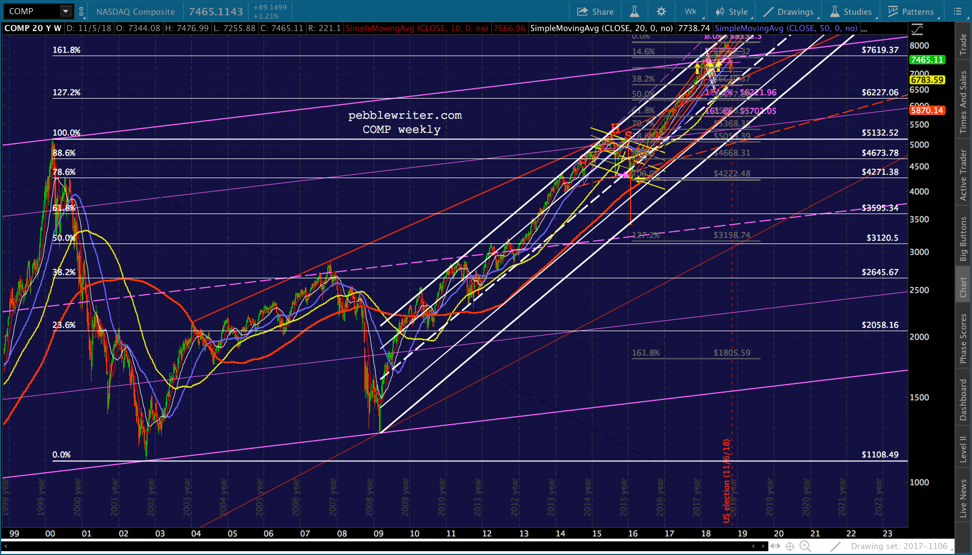The image size is (972, 555).
Task: Select the crosshair pan icon
Action: [x=790, y=546]
